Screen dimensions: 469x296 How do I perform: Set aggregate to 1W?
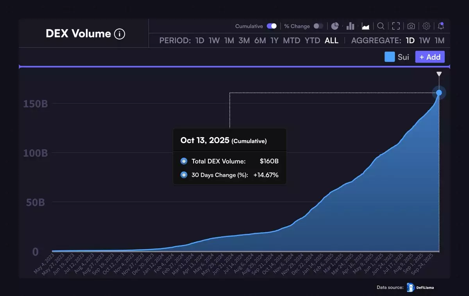coord(424,41)
